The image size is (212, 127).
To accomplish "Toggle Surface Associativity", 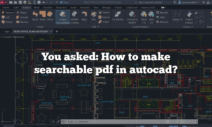I will click(x=63, y=17).
